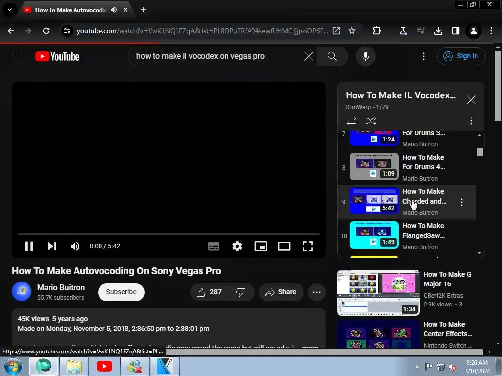
Task: Toggle browser side panel
Action: pos(455,31)
